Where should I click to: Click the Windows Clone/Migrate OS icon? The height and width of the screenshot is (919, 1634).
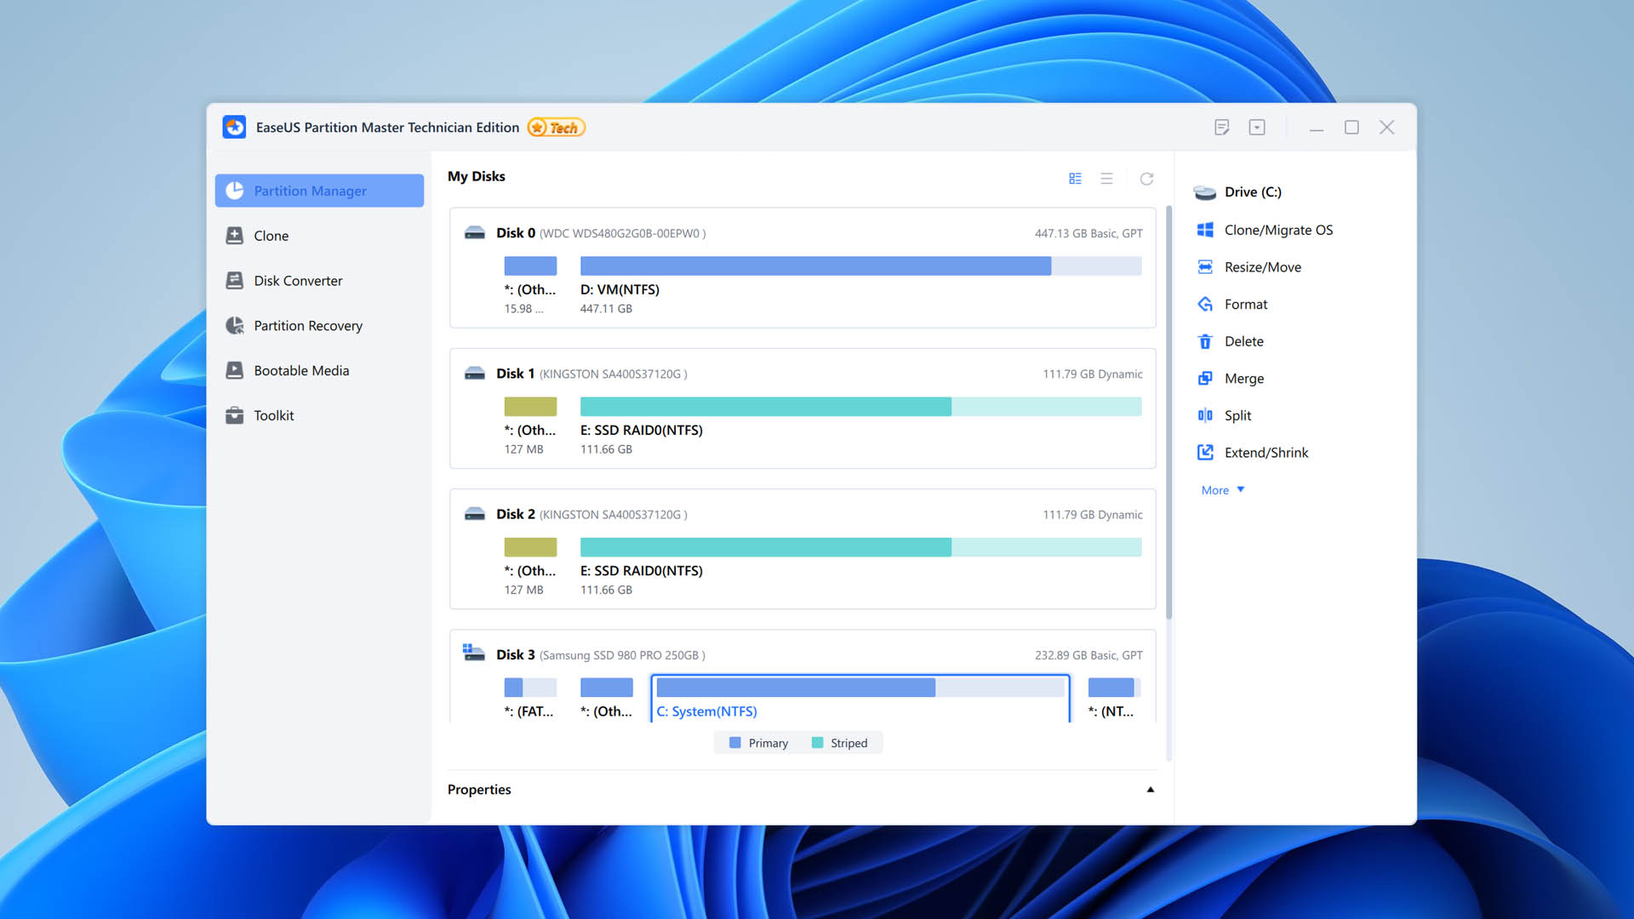(1205, 230)
